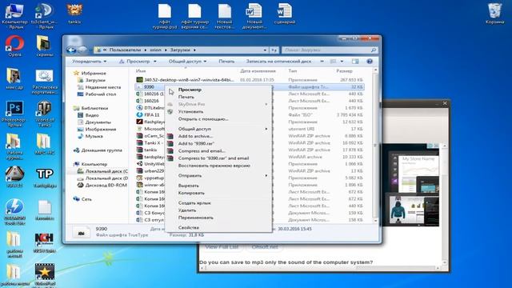This screenshot has width=512, height=288.
Task: Select Рабочий стол in navigation pane
Action: tap(100, 94)
